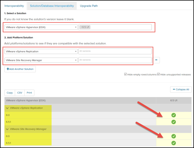
Task: Click green checkmark for Site Recovery Manager 8.0
Action: pos(173,136)
